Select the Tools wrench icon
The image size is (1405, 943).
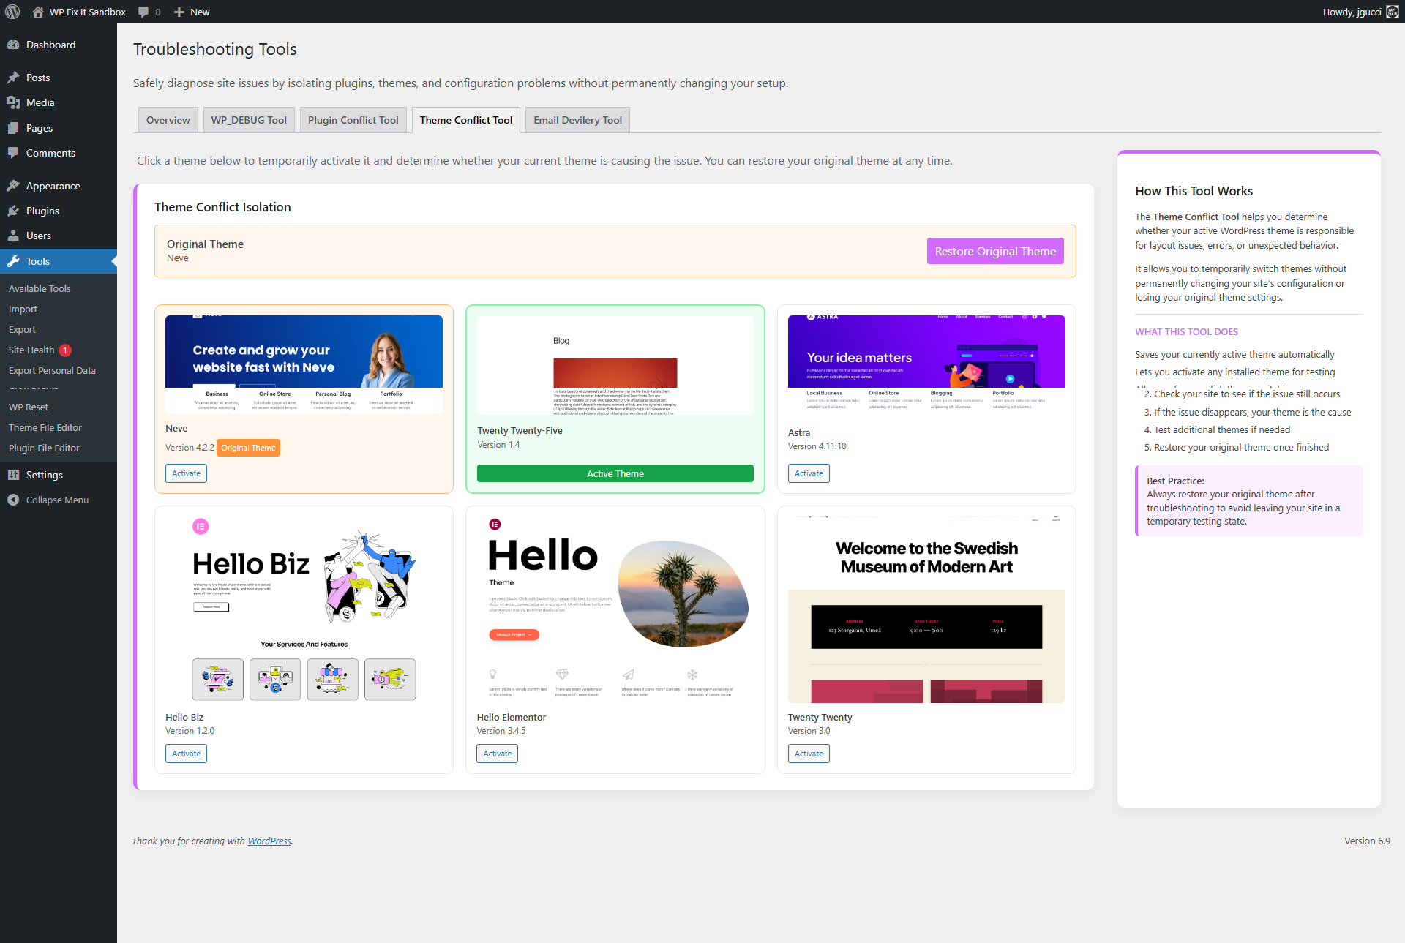pos(15,261)
